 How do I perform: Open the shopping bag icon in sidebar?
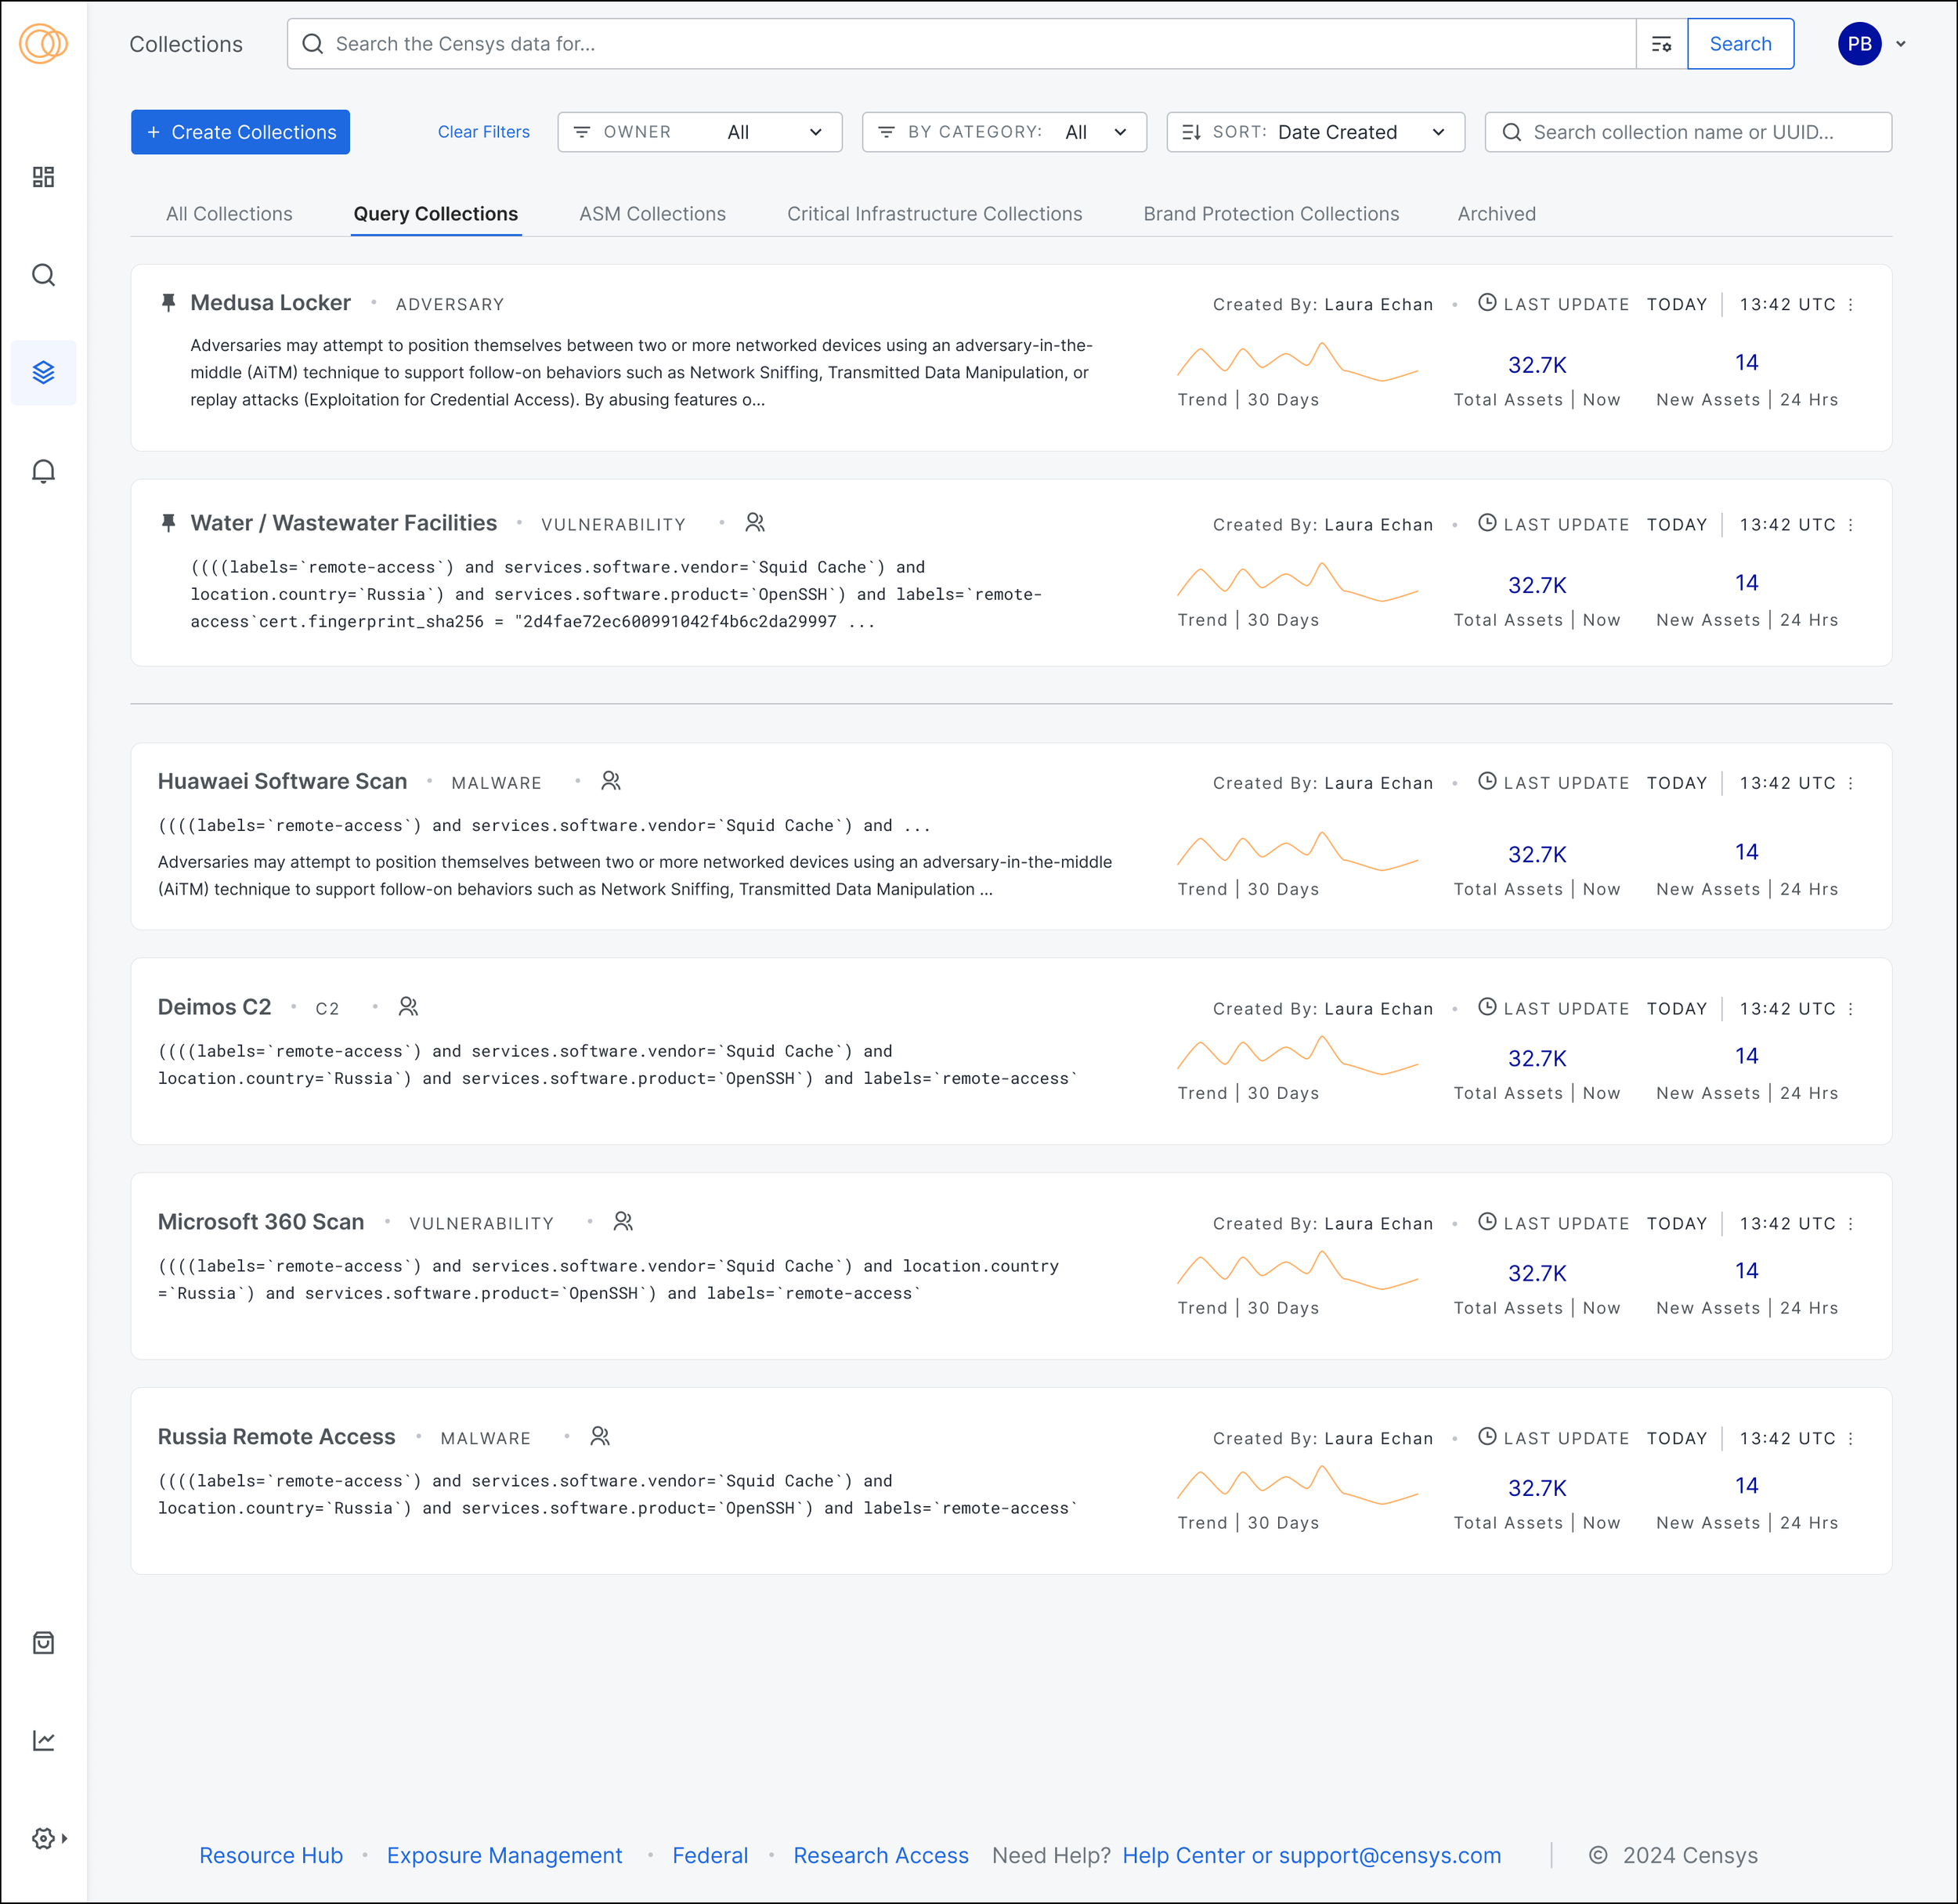point(43,1643)
